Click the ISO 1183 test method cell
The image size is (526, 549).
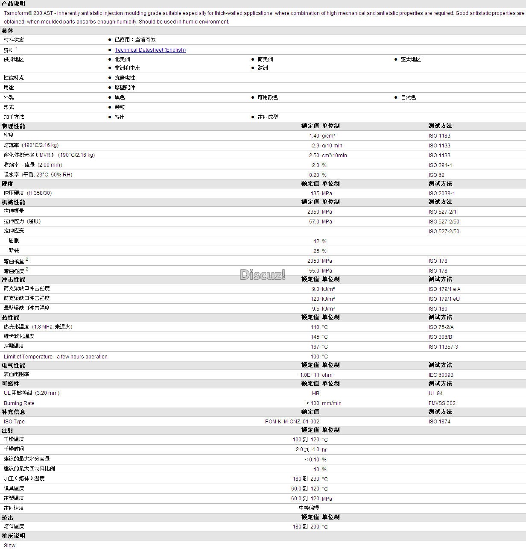pos(439,136)
